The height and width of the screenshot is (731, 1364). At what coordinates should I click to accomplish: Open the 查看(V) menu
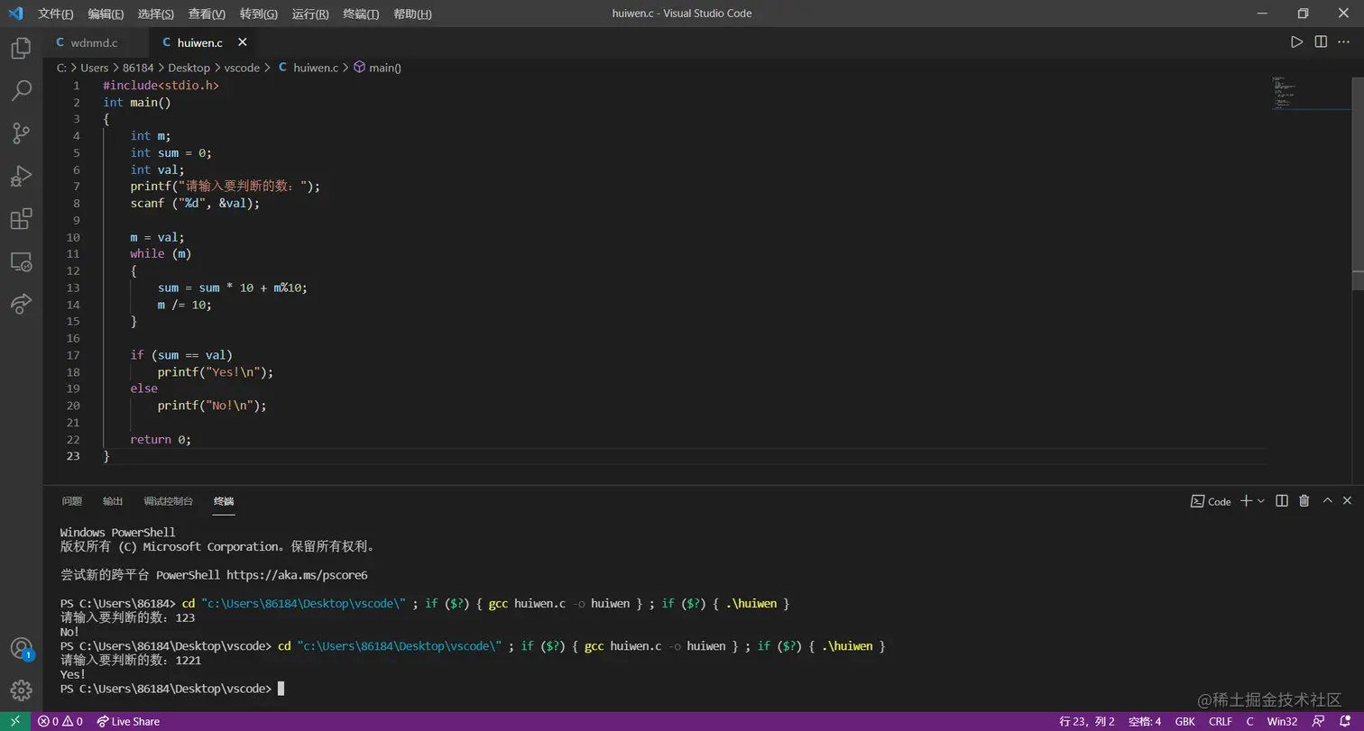pyautogui.click(x=207, y=14)
